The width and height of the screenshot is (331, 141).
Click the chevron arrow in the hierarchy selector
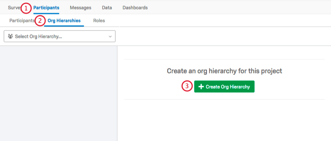coord(110,37)
